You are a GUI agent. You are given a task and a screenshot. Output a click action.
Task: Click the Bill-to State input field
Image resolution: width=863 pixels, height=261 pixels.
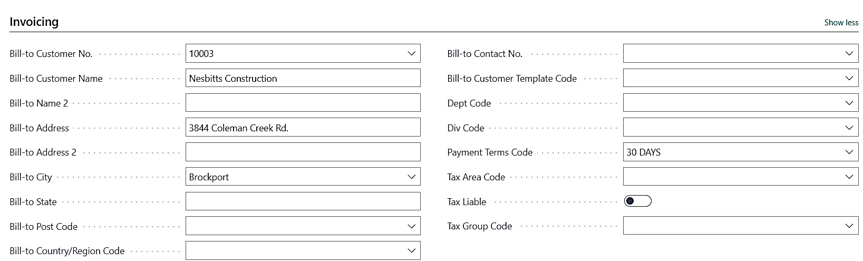(x=303, y=201)
